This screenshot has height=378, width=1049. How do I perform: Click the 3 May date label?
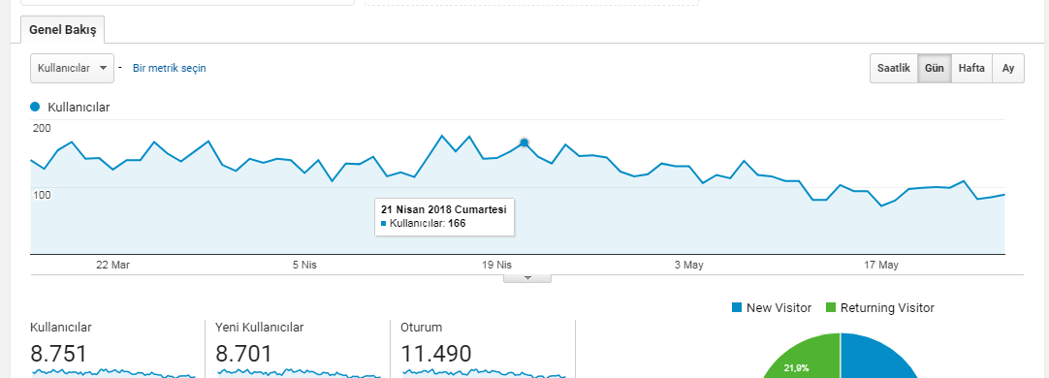[x=689, y=265]
